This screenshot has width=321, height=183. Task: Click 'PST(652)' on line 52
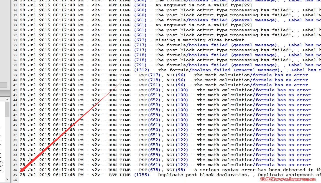[x=150, y=140]
